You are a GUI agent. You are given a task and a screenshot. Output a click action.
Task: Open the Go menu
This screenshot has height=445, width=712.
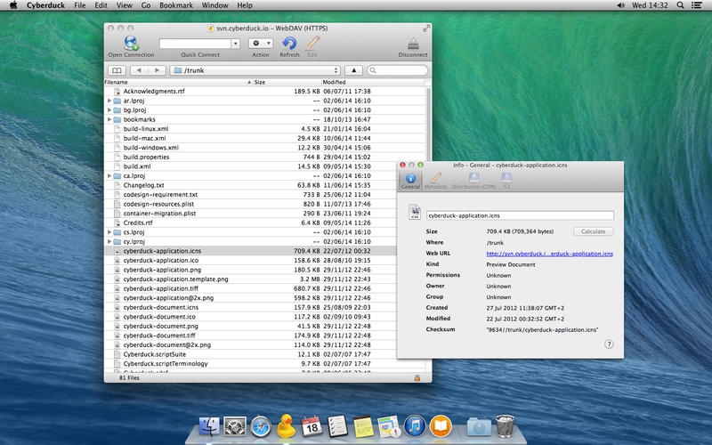click(x=146, y=5)
